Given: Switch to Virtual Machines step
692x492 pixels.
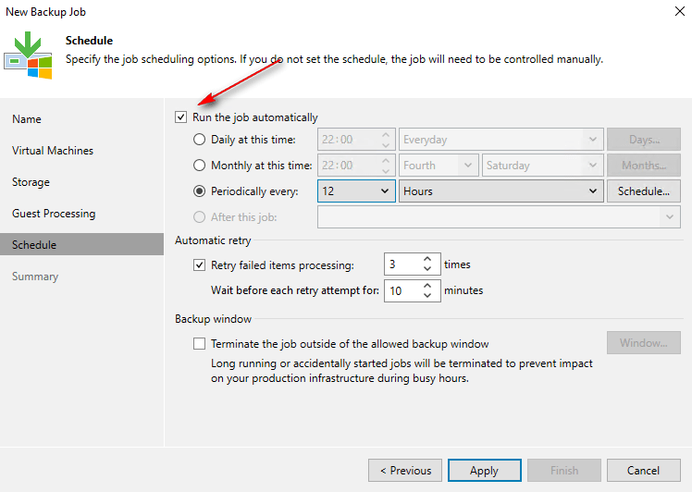Looking at the screenshot, I should click(x=53, y=151).
